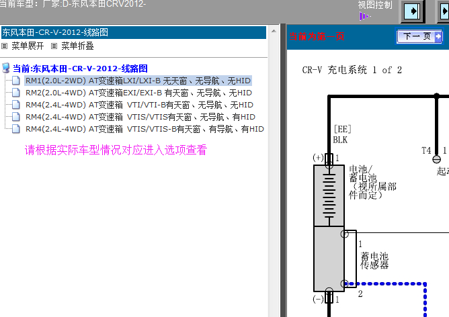Click the document icon beside the VTIS/VTIS entry
This screenshot has height=317, width=449.
click(16, 117)
